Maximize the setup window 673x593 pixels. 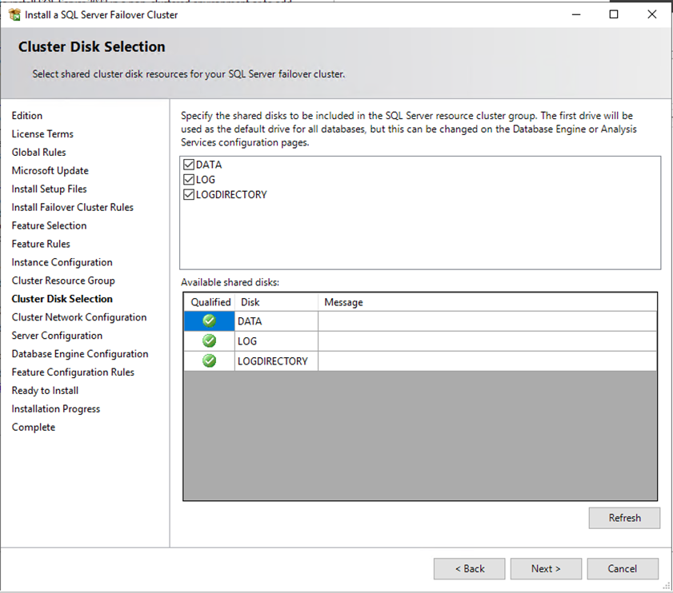614,14
